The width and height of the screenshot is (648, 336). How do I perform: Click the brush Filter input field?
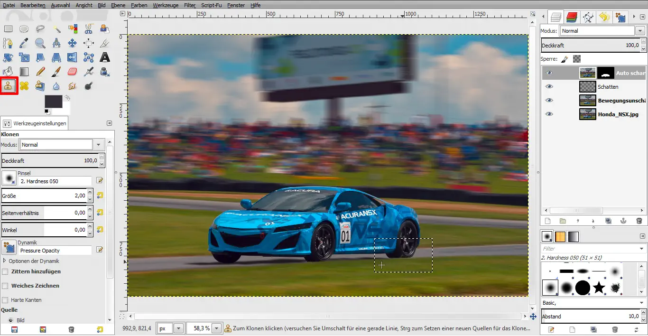click(588, 249)
